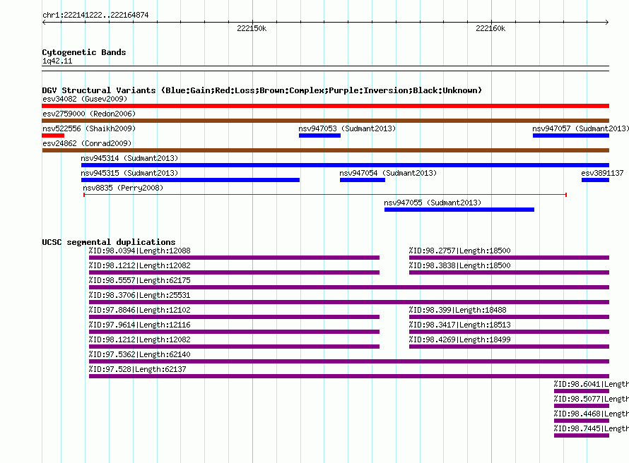Select the truncated %ID:98.6041 duplication label

click(x=592, y=384)
